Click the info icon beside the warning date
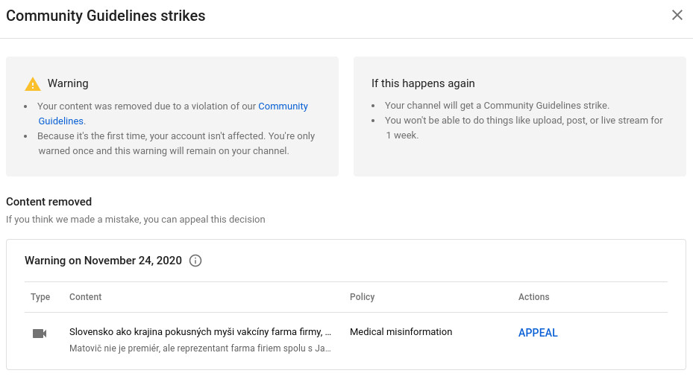The width and height of the screenshot is (693, 376). 195,261
